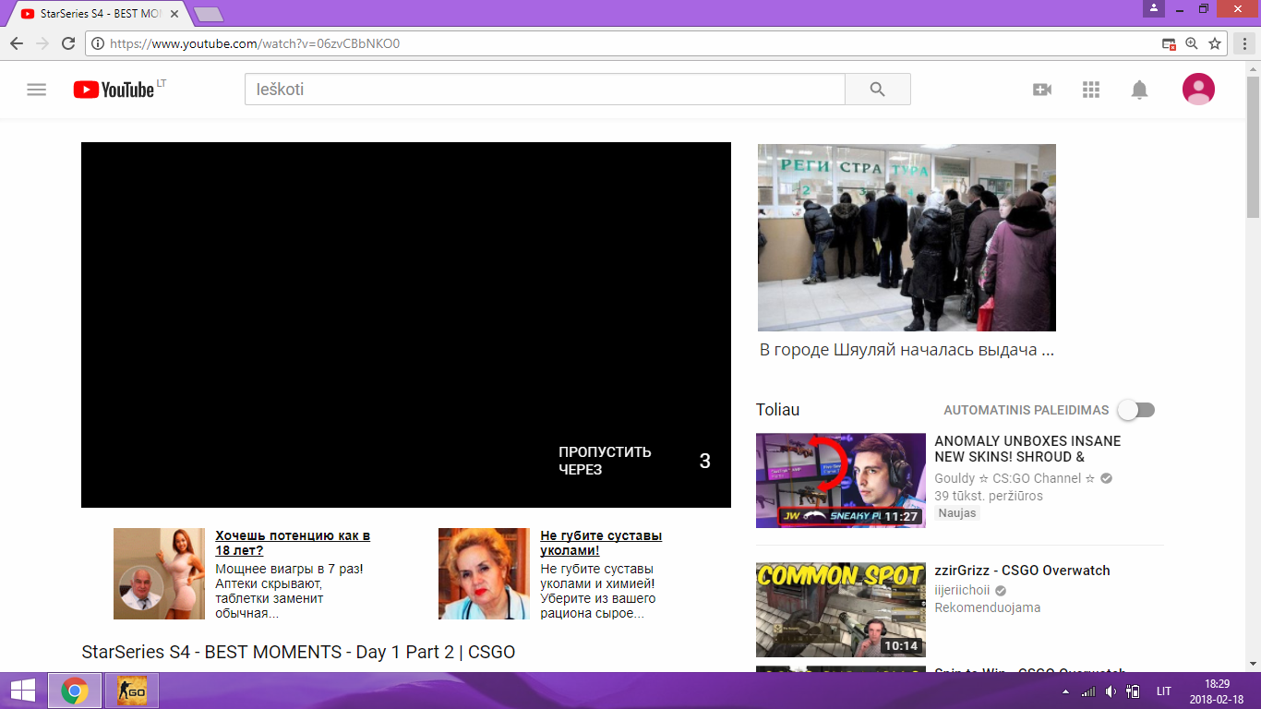Click the page vertical scrollbar
The image size is (1261, 709).
pos(1253,148)
